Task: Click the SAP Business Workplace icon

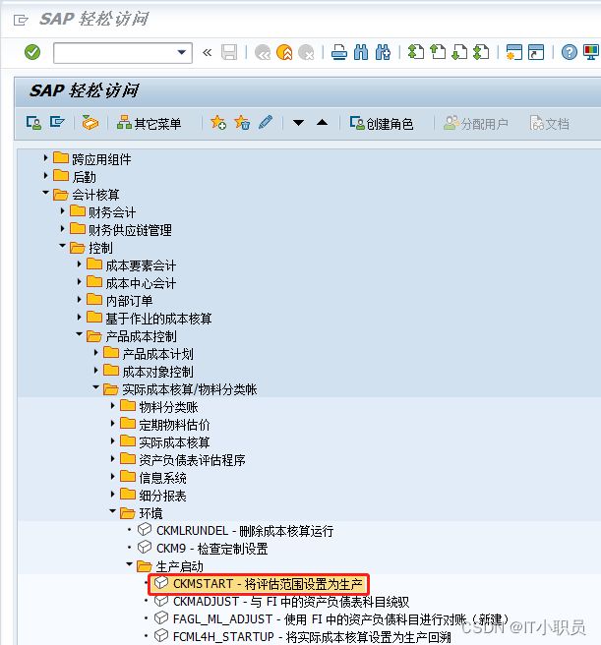Action: pos(90,123)
